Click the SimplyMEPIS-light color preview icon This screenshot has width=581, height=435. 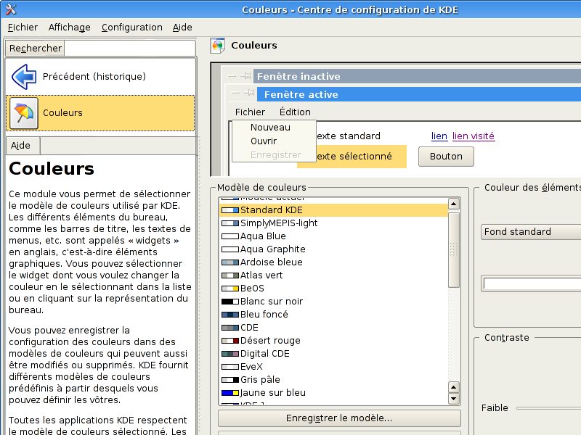[230, 223]
